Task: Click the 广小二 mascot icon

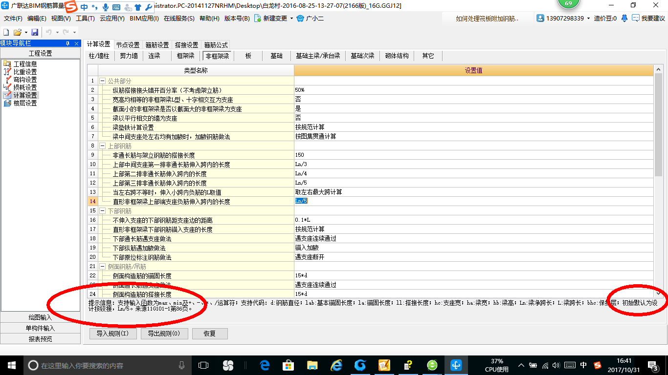Action: (300, 19)
